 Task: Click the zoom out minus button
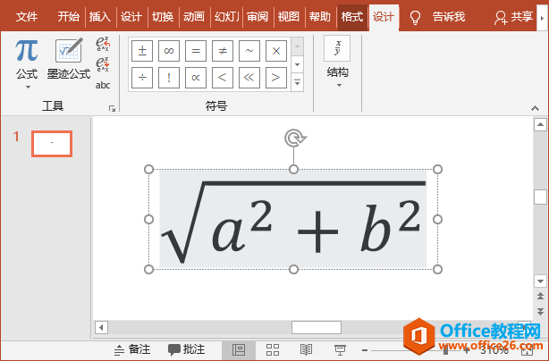(x=365, y=349)
